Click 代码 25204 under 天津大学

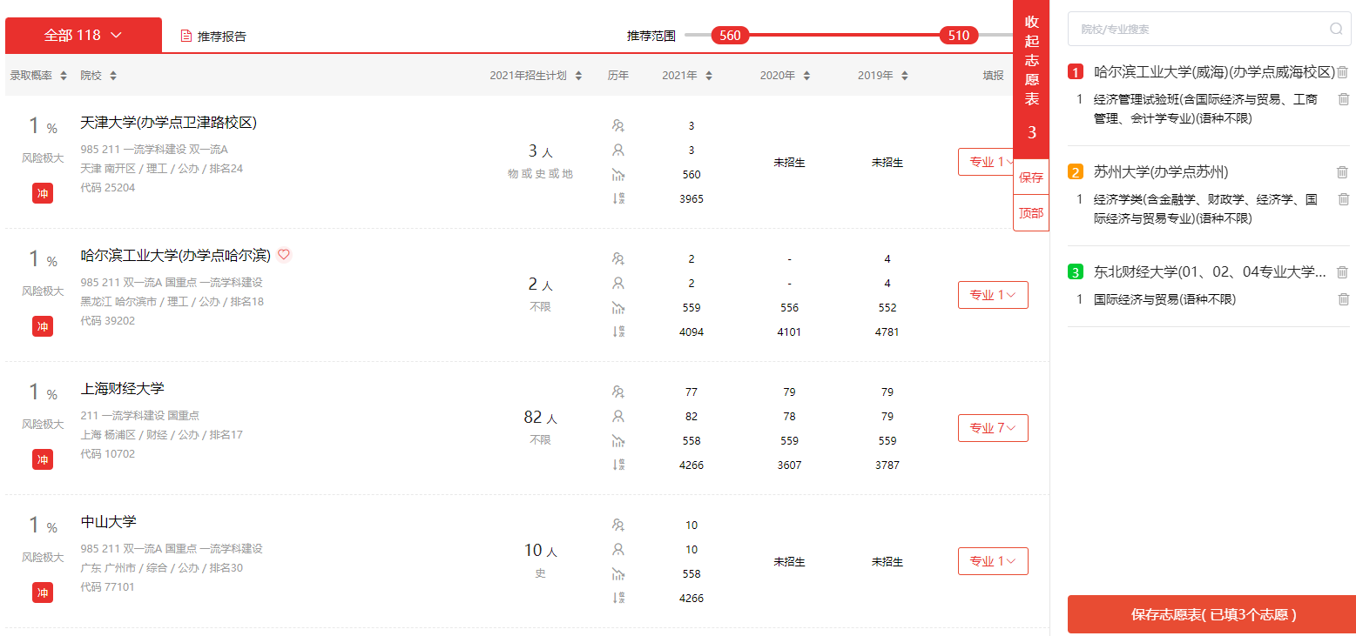(108, 188)
